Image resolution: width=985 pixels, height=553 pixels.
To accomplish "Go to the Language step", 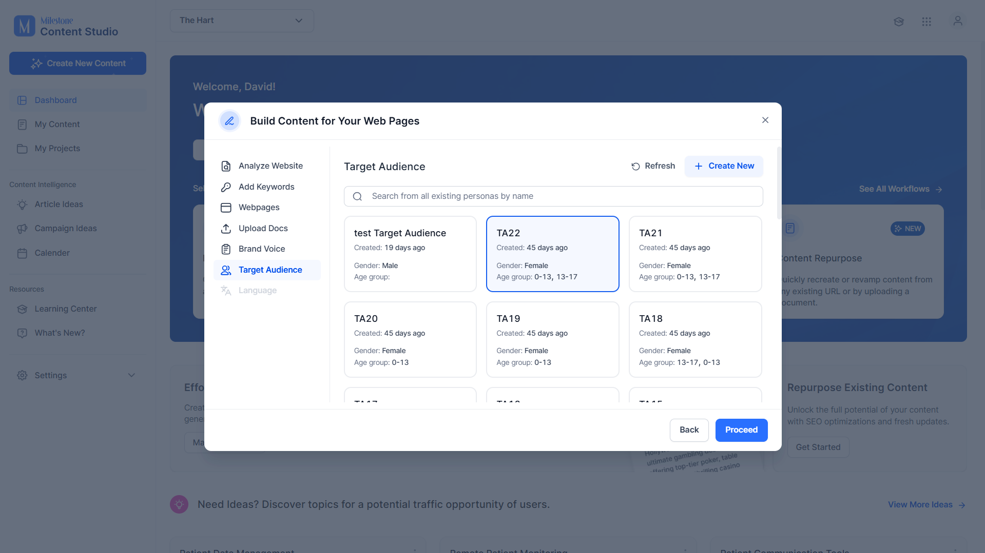I will pyautogui.click(x=267, y=291).
